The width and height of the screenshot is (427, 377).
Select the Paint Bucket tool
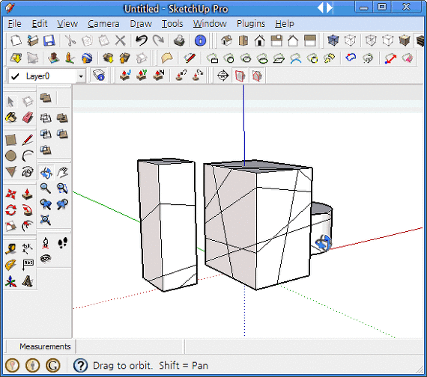[x=11, y=117]
